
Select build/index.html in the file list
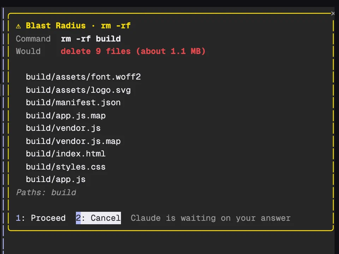click(x=66, y=154)
